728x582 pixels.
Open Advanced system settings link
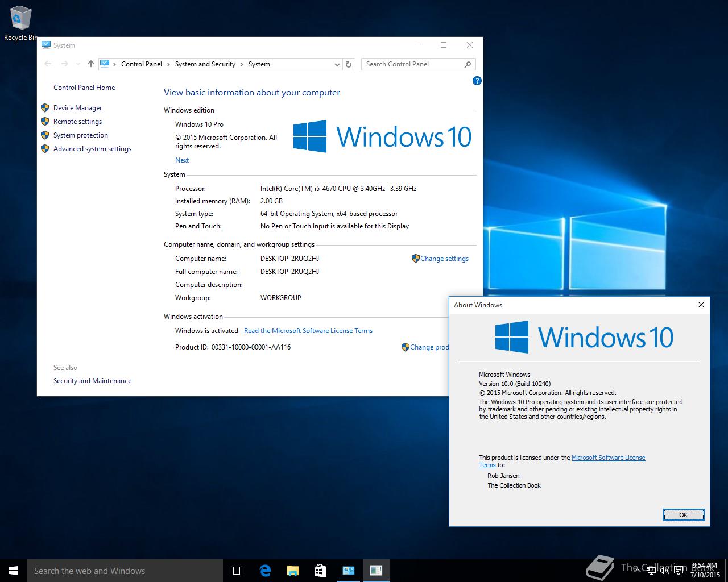92,149
